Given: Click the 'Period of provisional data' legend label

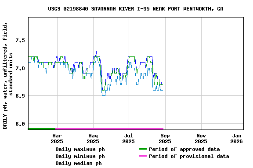Looking at the screenshot, I should [189, 156].
